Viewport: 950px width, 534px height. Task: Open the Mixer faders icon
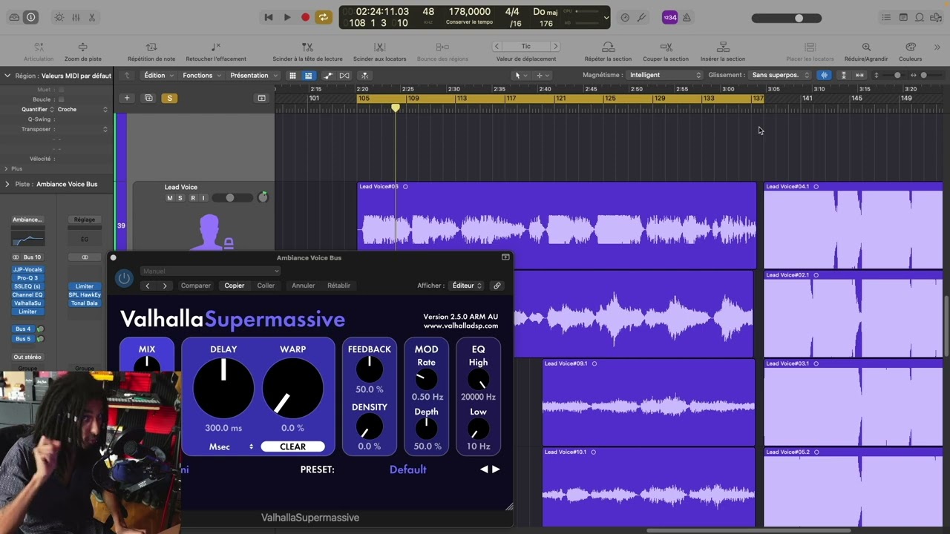click(76, 17)
